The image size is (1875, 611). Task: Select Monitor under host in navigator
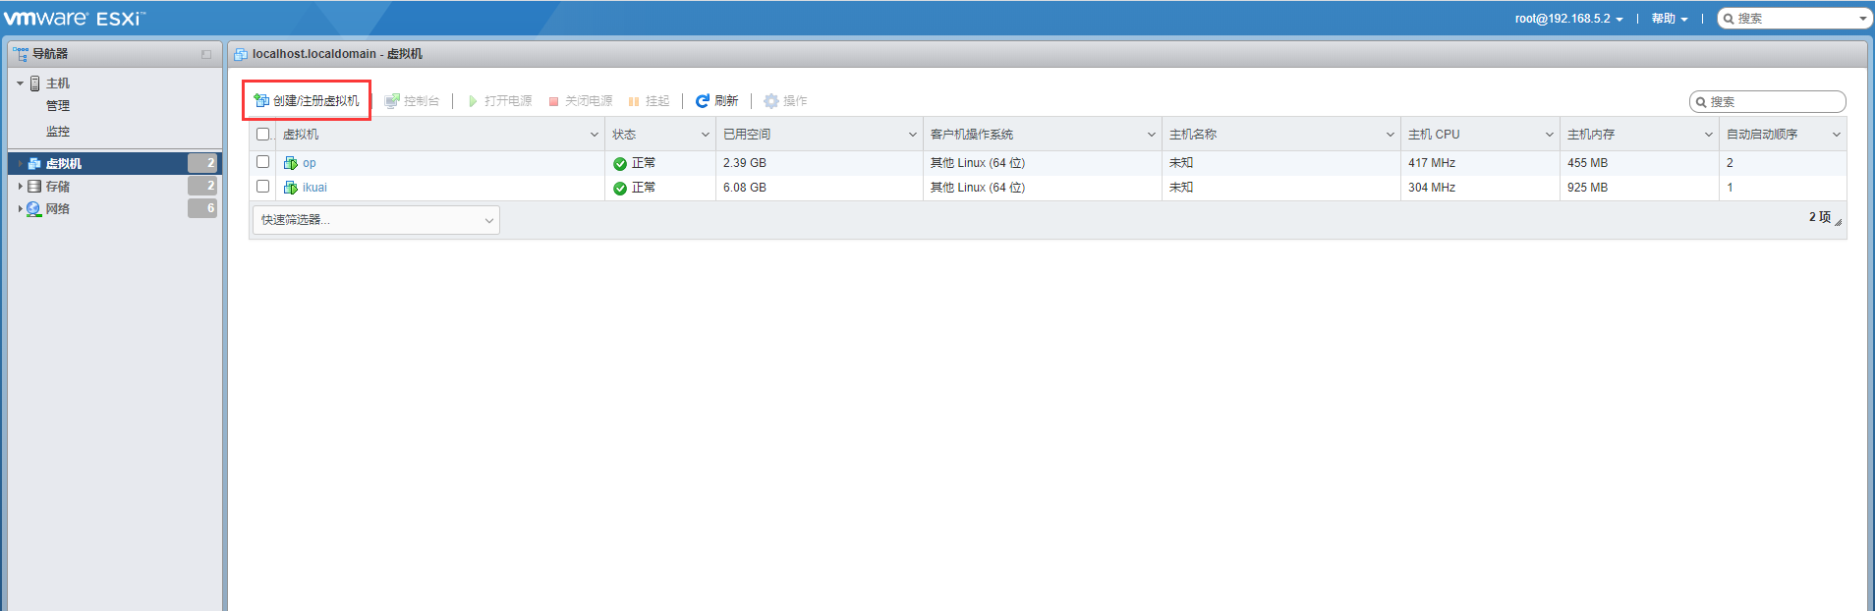coord(58,132)
